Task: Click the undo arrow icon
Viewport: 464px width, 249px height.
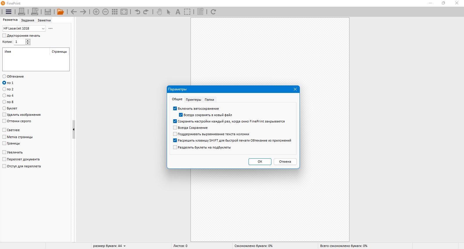Action: coord(137,12)
